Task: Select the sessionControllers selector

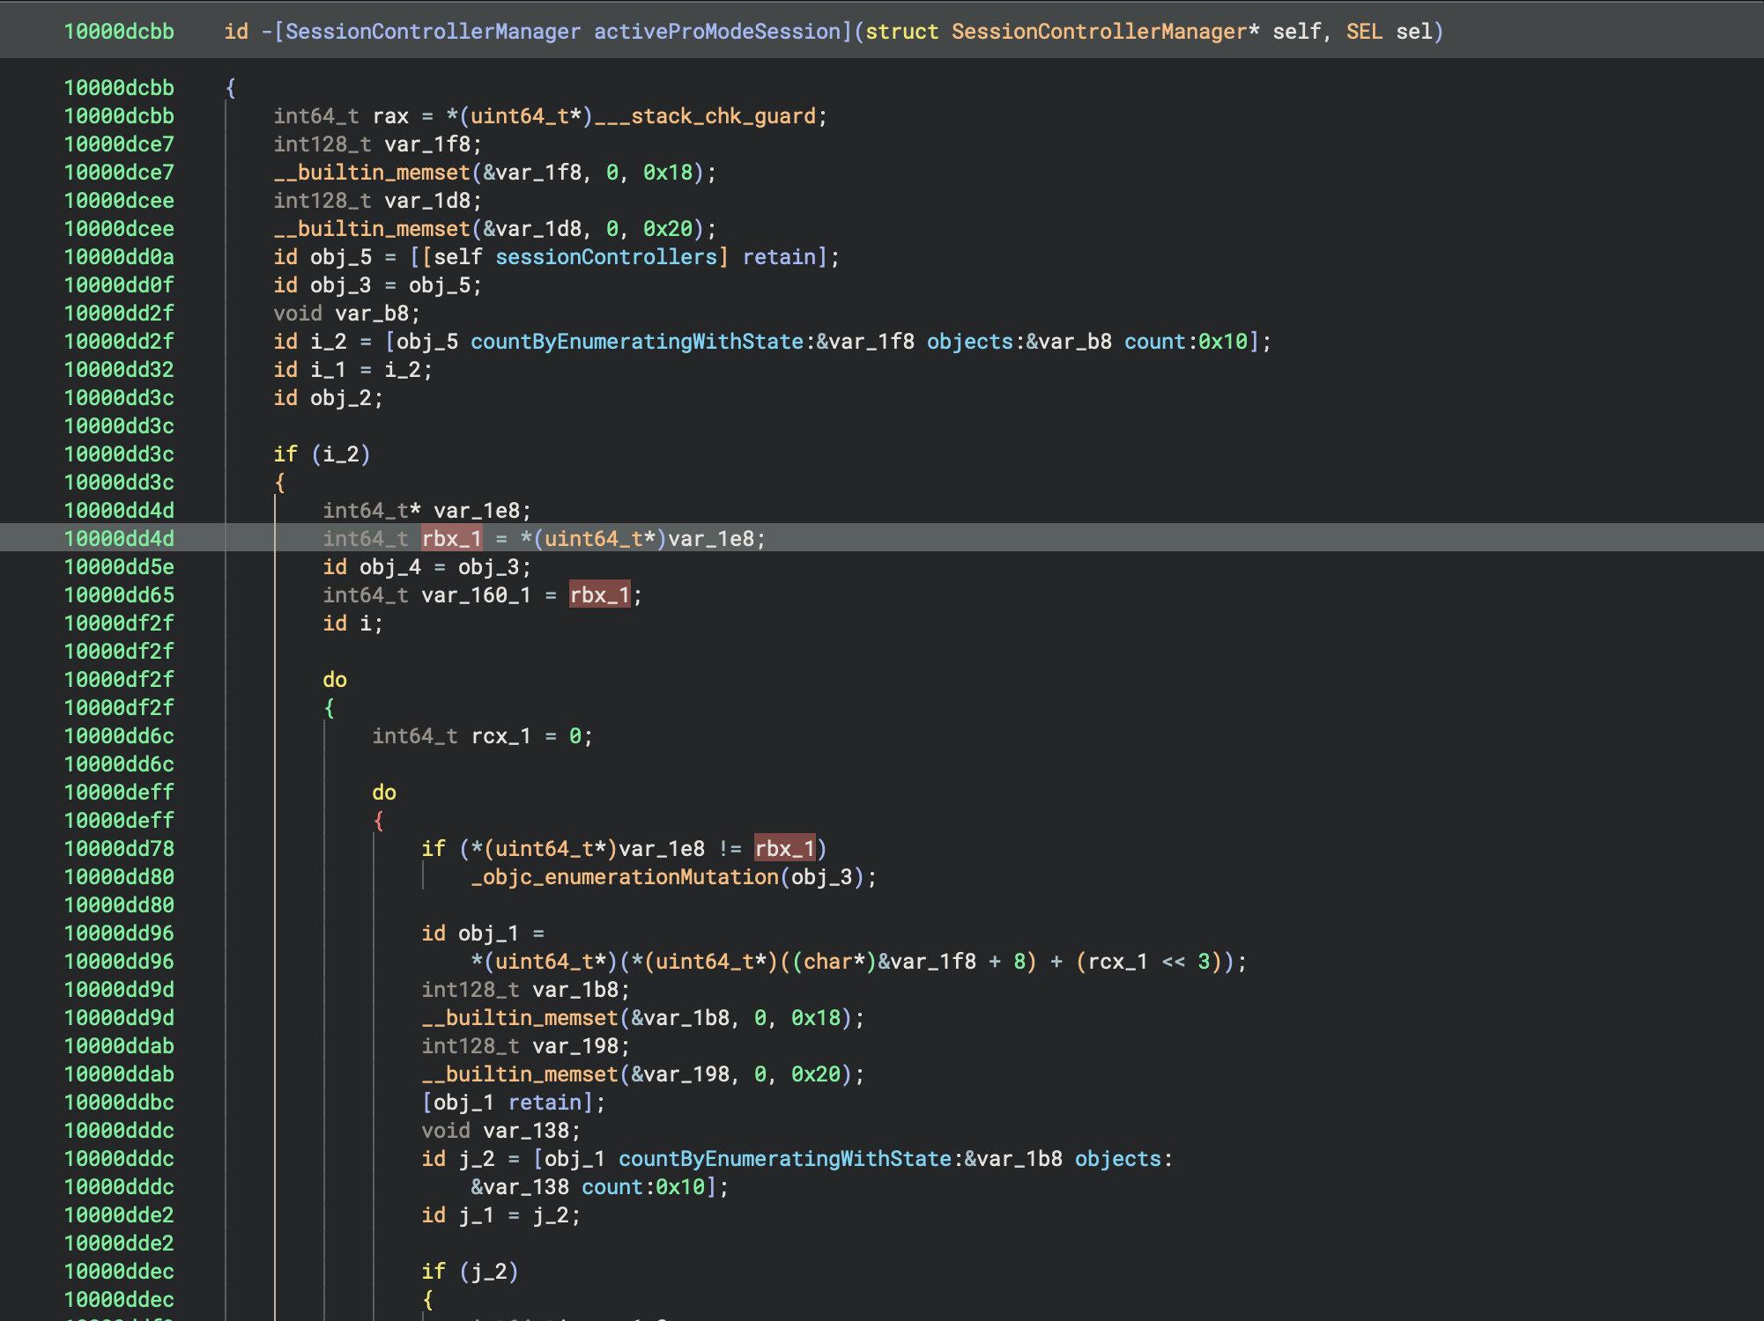Action: click(606, 257)
